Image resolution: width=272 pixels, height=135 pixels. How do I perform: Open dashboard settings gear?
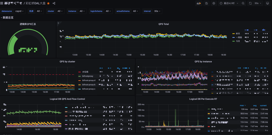pos(214,3)
